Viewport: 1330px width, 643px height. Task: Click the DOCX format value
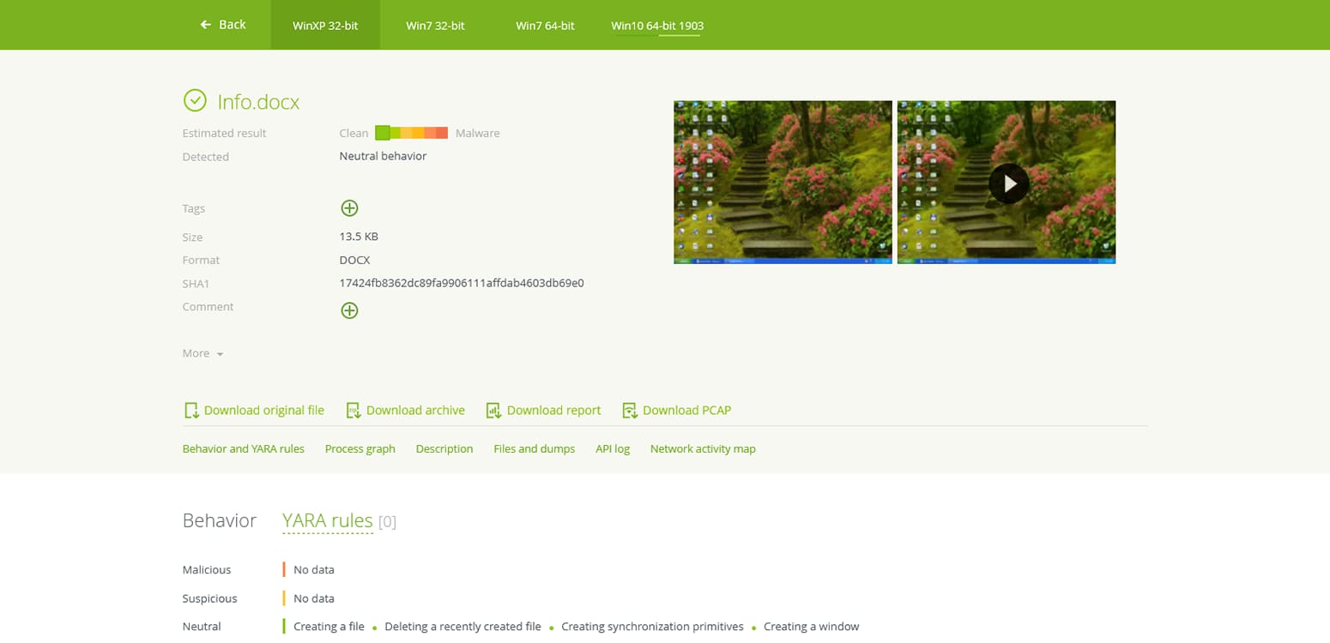[x=354, y=260]
